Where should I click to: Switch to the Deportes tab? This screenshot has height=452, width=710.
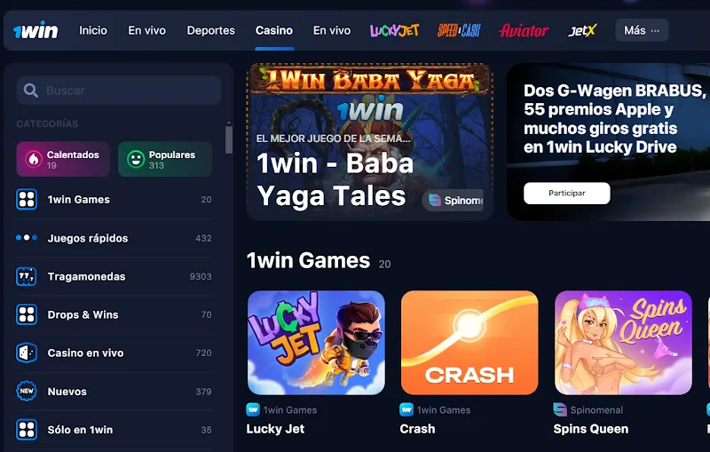coord(211,30)
